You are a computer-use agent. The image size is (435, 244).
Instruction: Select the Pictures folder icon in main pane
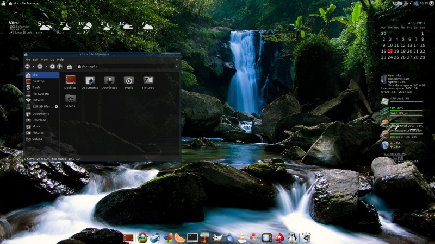148,82
